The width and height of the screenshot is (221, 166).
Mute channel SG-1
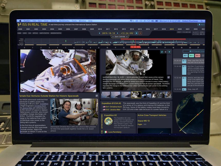click(186, 55)
